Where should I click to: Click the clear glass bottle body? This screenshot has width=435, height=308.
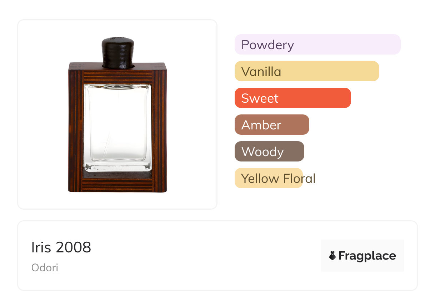tap(117, 125)
